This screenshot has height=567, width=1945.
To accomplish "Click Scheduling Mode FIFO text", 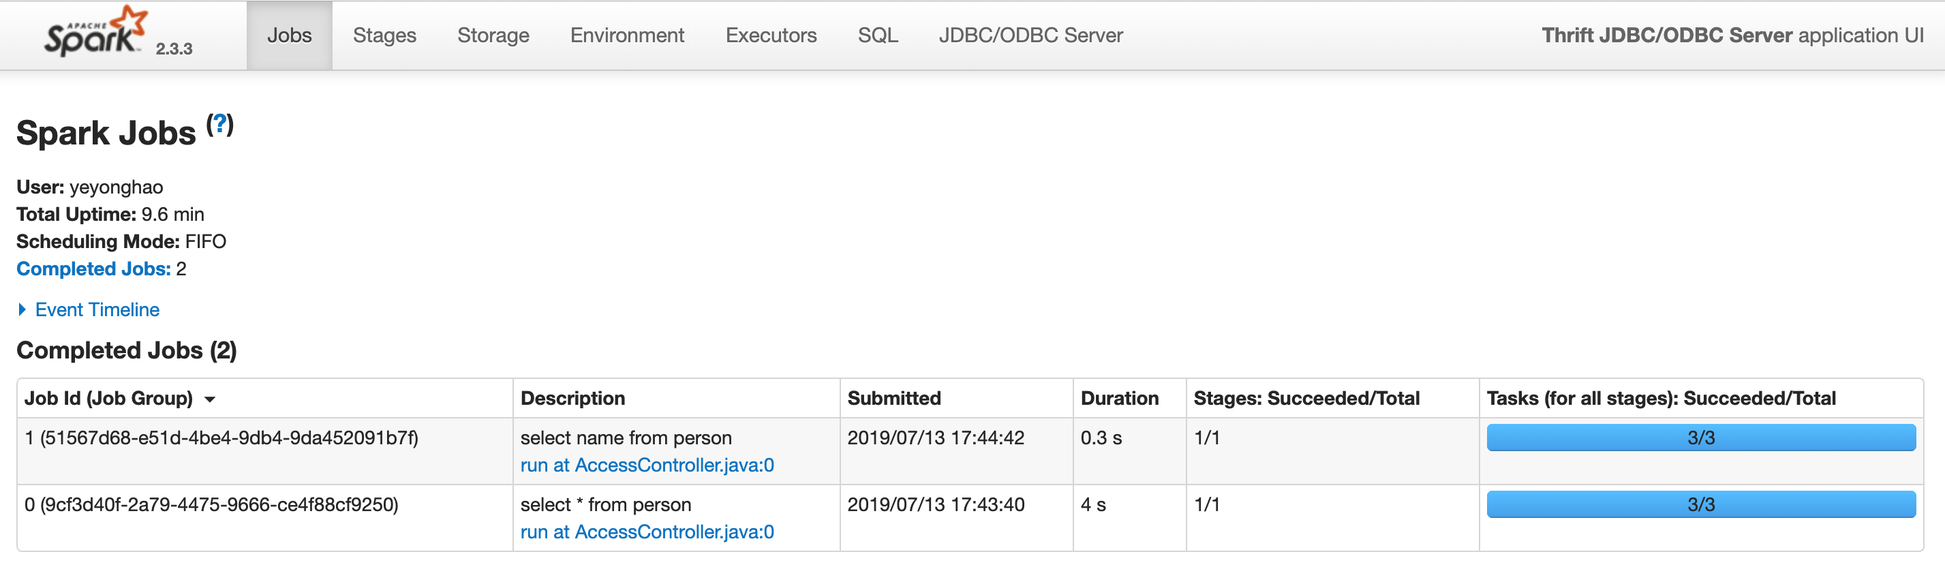I will [x=121, y=242].
